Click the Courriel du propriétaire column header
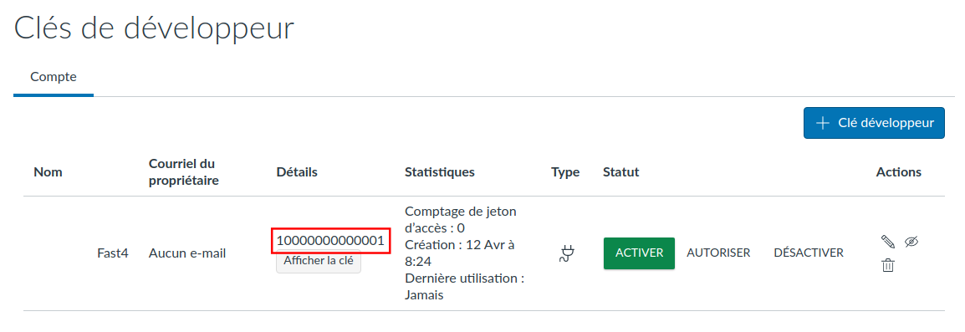This screenshot has width=965, height=332. click(x=184, y=172)
